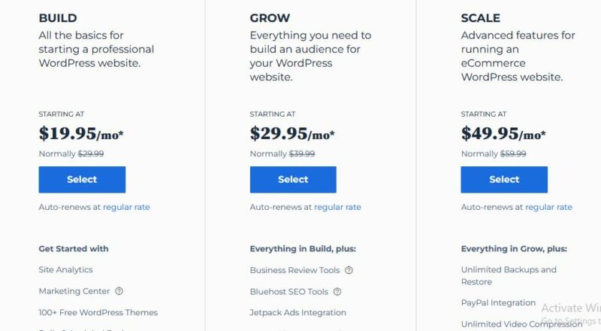Click the SCALE plan heading
The image size is (601, 331).
(x=480, y=18)
